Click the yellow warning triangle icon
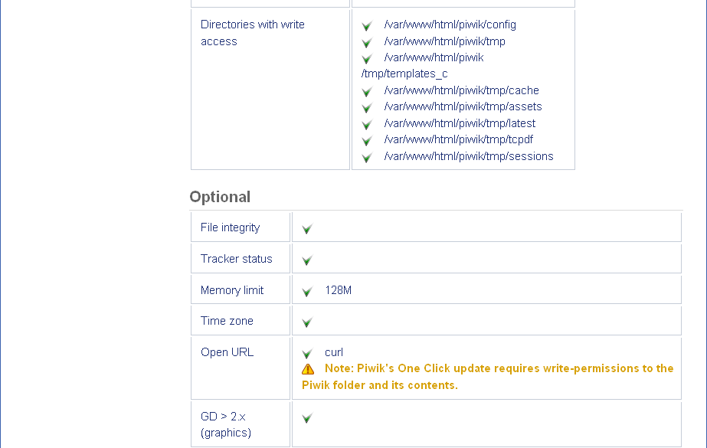 [x=308, y=369]
